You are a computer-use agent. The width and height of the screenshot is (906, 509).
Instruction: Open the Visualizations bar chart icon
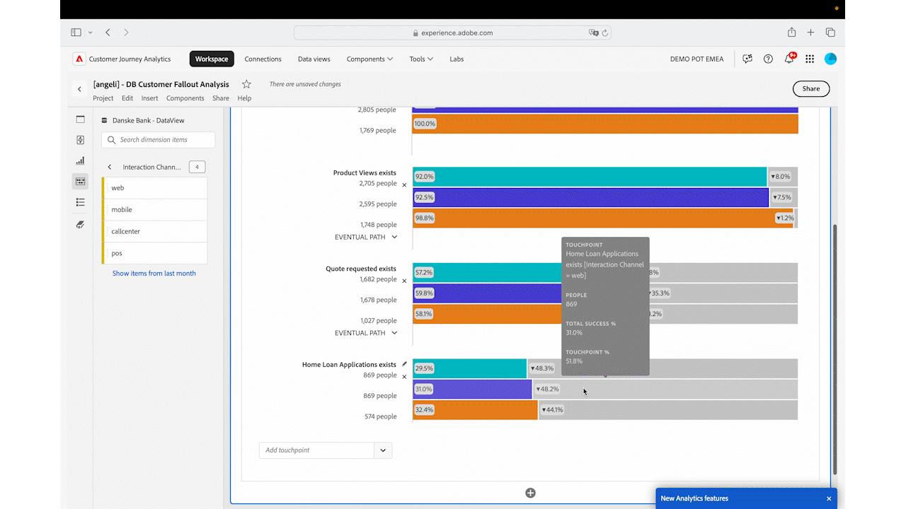(80, 160)
